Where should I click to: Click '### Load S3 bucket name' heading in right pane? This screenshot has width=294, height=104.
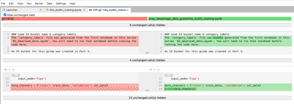click(x=197, y=34)
